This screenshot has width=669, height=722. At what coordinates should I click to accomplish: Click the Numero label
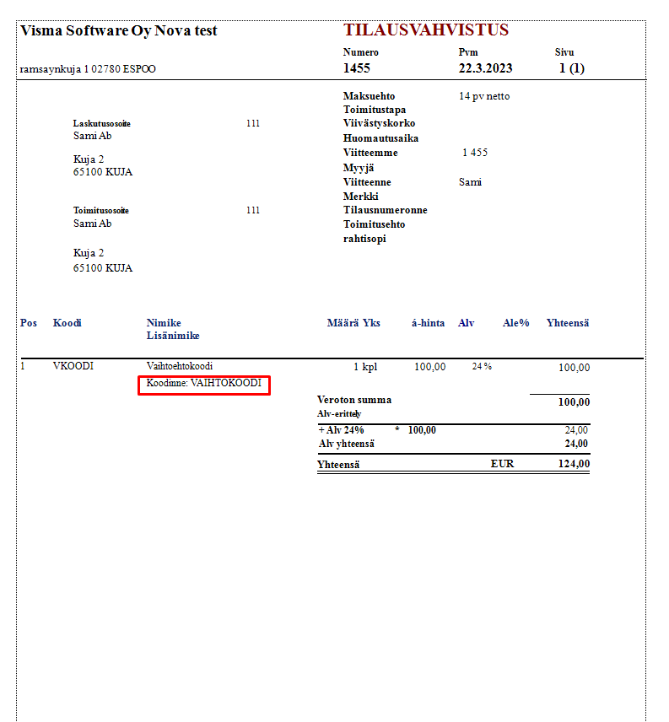[360, 52]
